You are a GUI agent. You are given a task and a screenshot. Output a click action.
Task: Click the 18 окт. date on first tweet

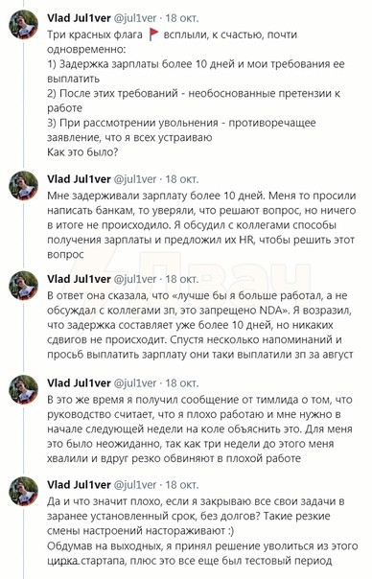click(182, 17)
